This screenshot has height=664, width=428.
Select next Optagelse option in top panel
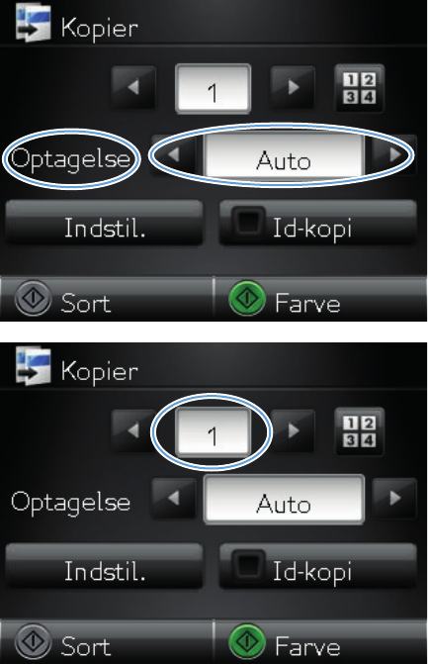point(394,155)
